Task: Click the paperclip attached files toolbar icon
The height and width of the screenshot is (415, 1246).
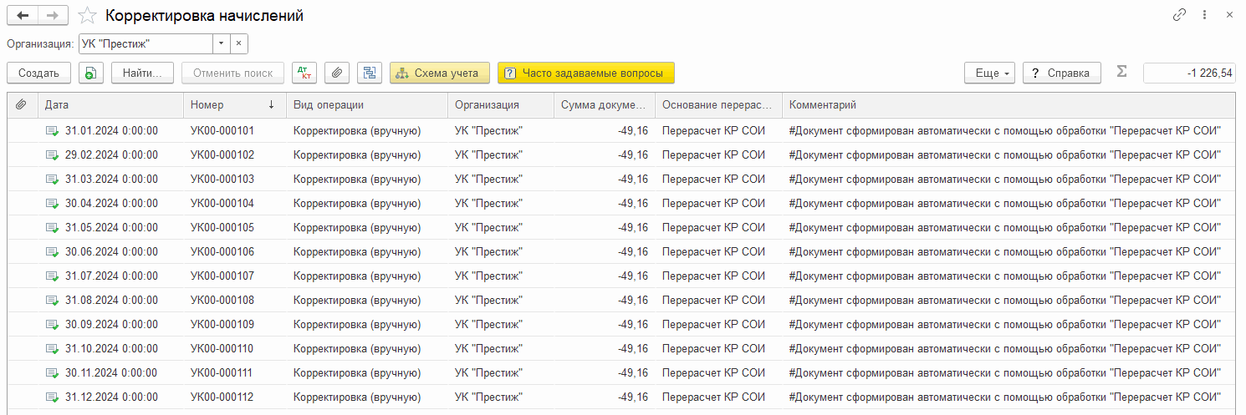Action: point(336,73)
